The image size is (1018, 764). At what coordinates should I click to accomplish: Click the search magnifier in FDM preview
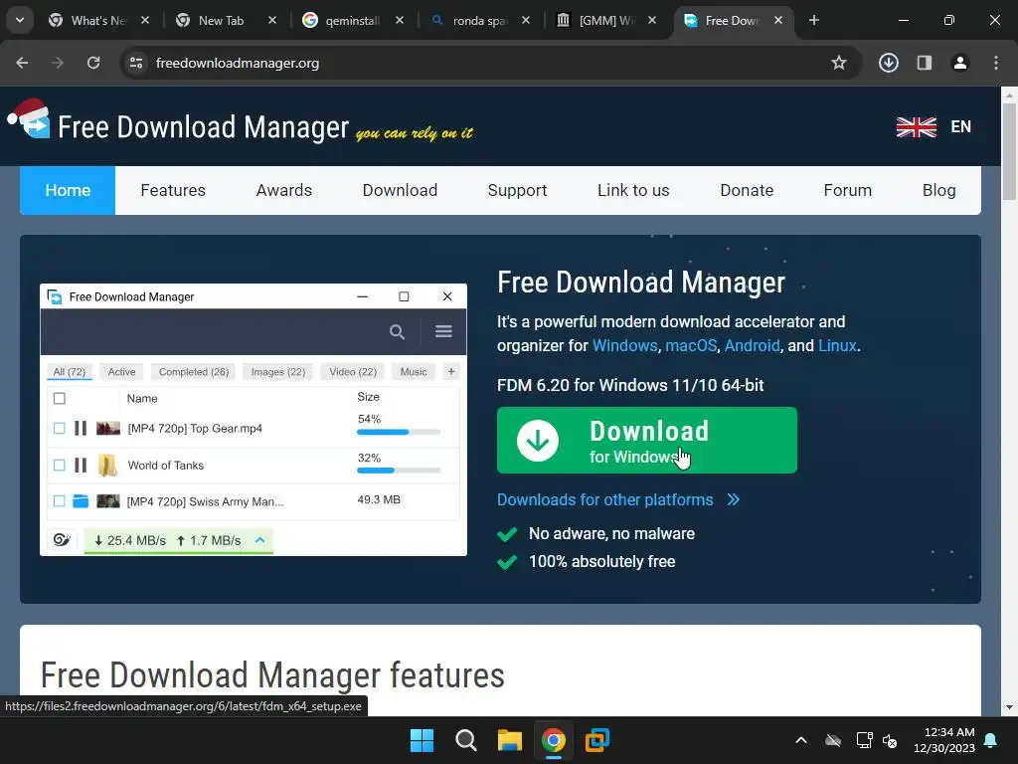tap(397, 332)
